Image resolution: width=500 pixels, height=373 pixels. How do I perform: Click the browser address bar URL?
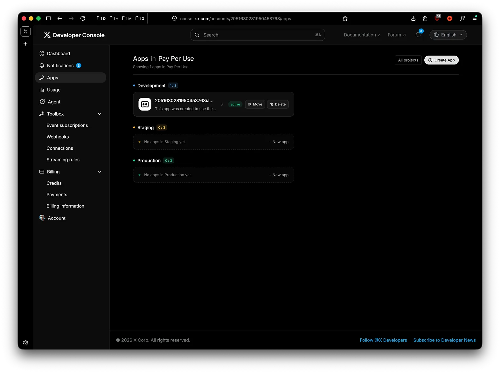tap(235, 18)
